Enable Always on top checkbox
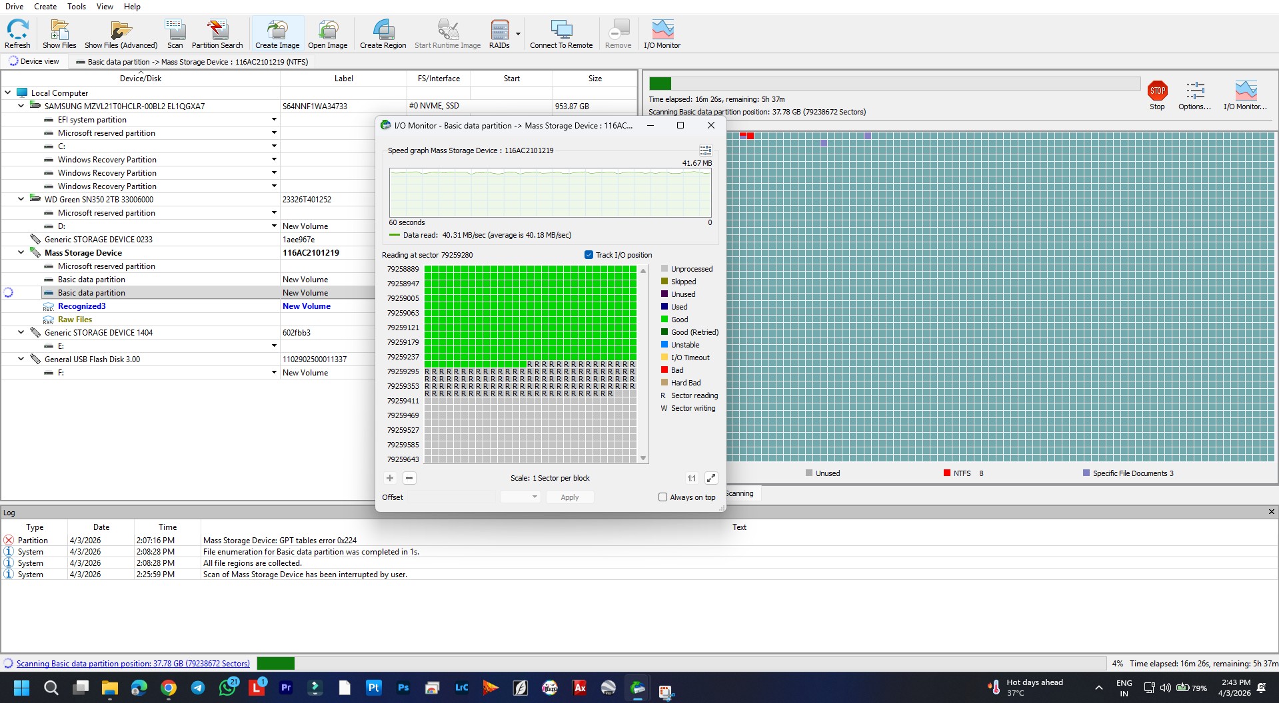1279x703 pixels. click(x=662, y=497)
